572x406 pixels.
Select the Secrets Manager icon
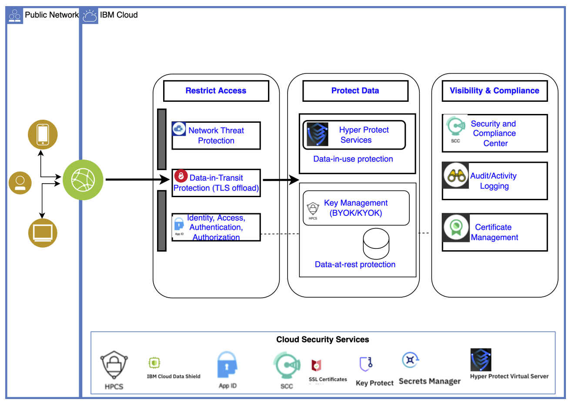(x=411, y=360)
